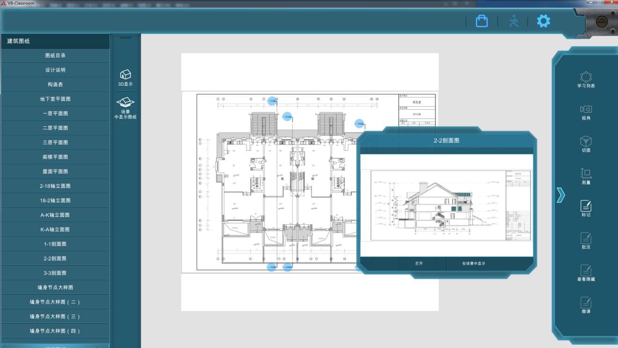Open the settings gear icon
Screen dimensions: 618x348
pyautogui.click(x=543, y=21)
